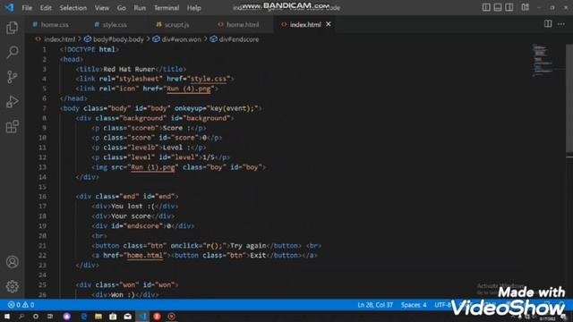Screen dimensions: 573x322
Task: Open Cortana circle on the taskbar
Action: click(x=36, y=317)
